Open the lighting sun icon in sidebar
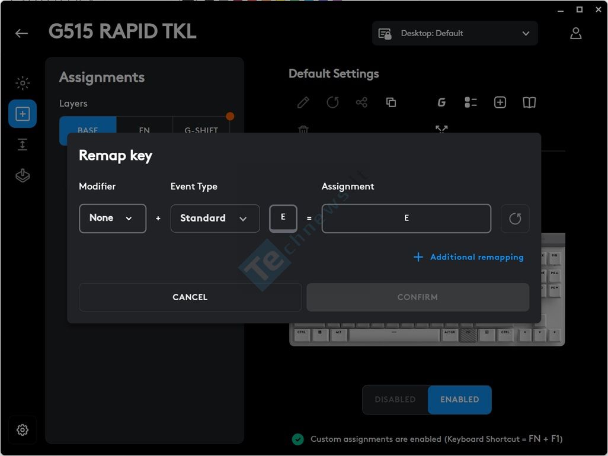 click(x=23, y=84)
